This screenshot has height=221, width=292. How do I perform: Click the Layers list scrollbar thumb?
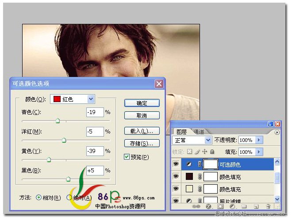(277, 178)
